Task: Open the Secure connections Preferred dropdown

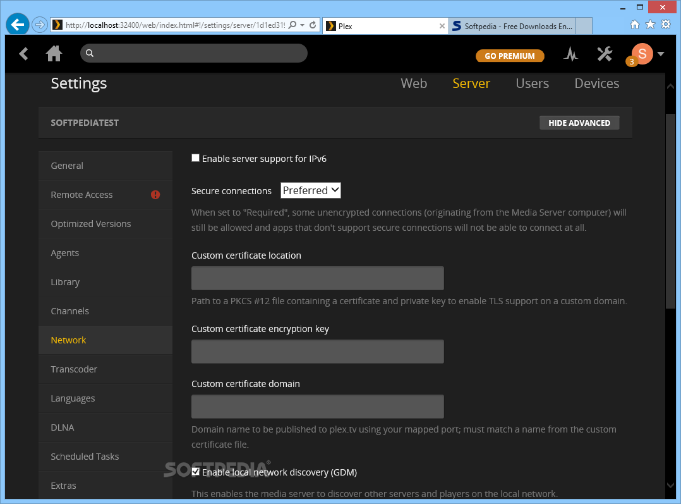Action: pyautogui.click(x=311, y=190)
